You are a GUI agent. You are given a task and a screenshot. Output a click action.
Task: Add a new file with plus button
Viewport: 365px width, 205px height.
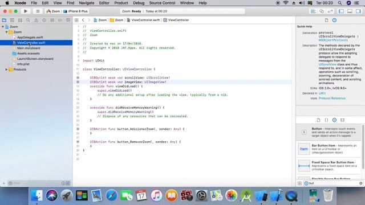pos(3,183)
